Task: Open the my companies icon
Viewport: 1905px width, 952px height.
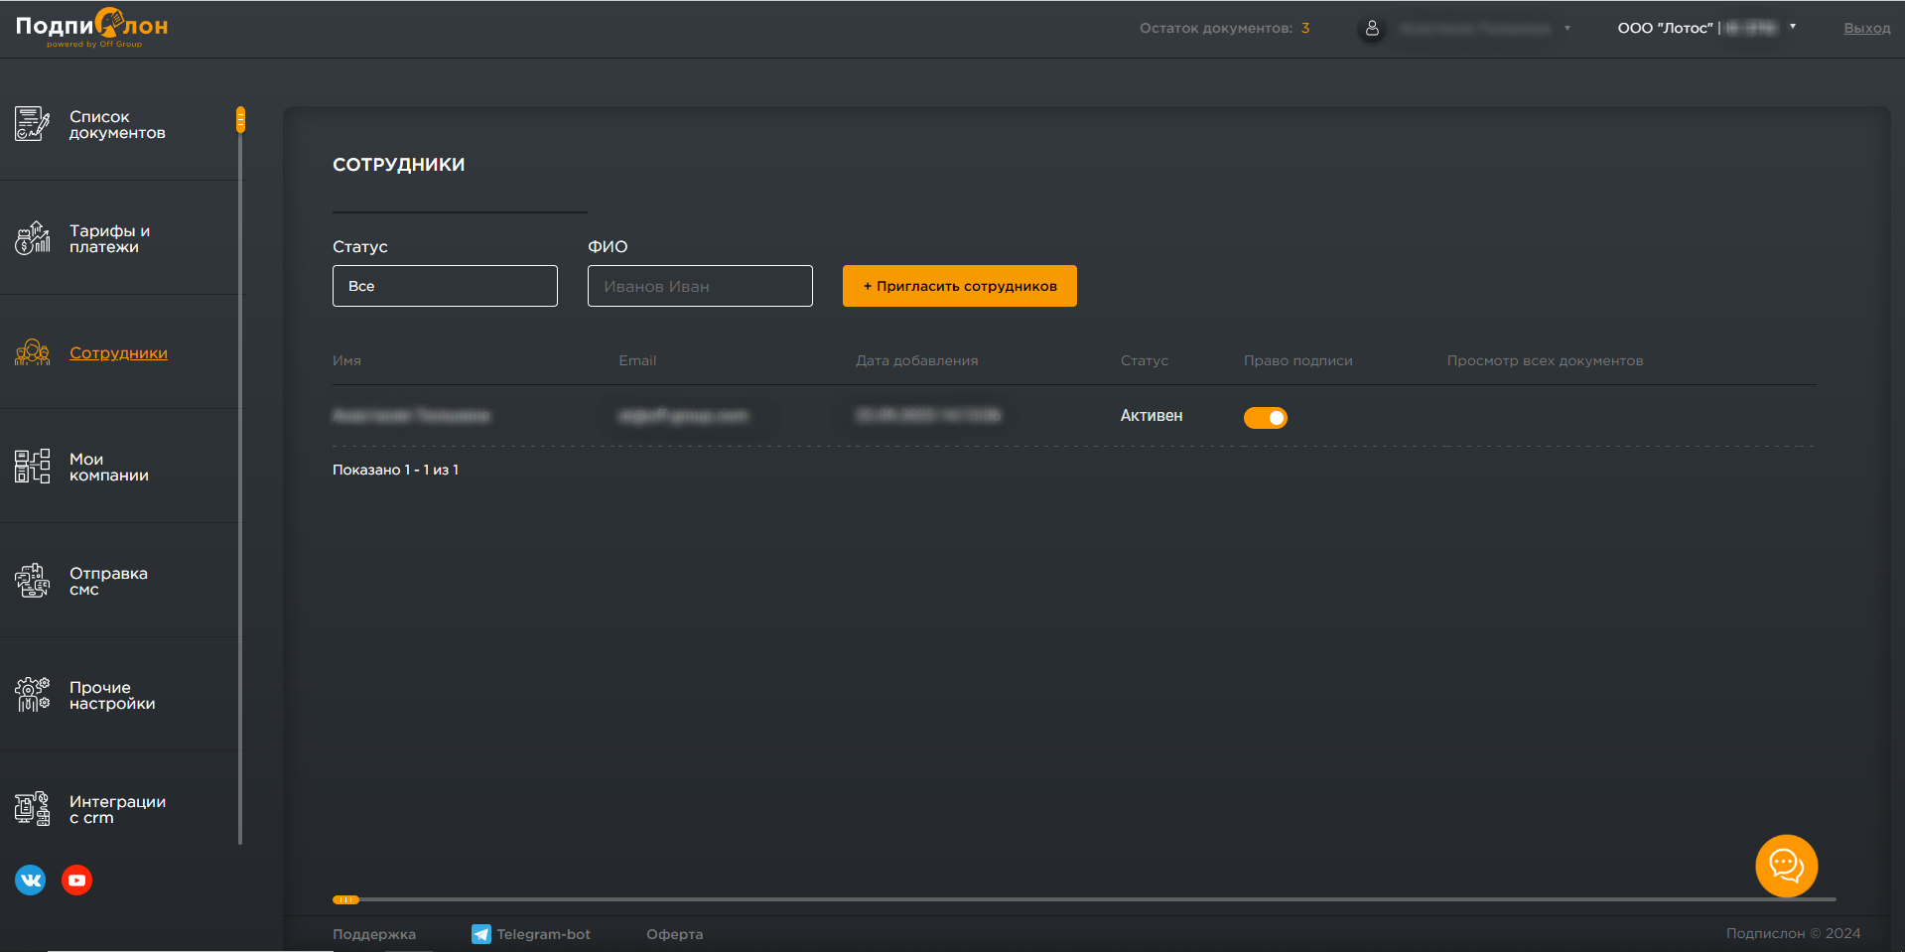Action: (x=32, y=467)
